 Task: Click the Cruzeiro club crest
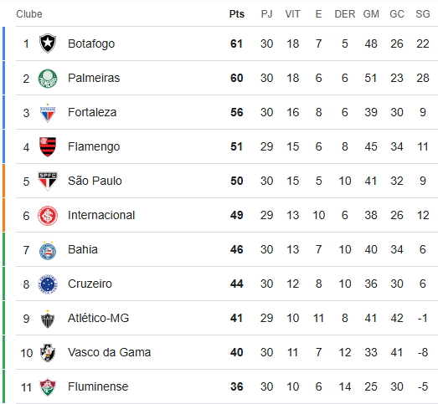pos(48,284)
